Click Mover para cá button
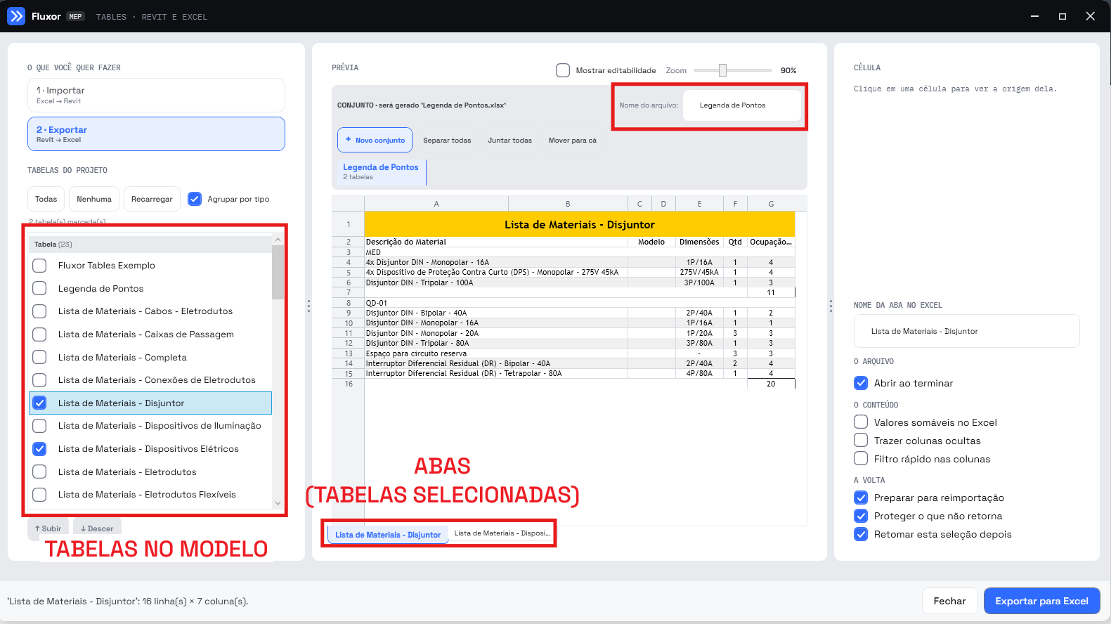The height and width of the screenshot is (624, 1111). [x=573, y=140]
